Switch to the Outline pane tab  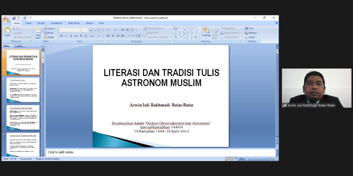(19, 46)
